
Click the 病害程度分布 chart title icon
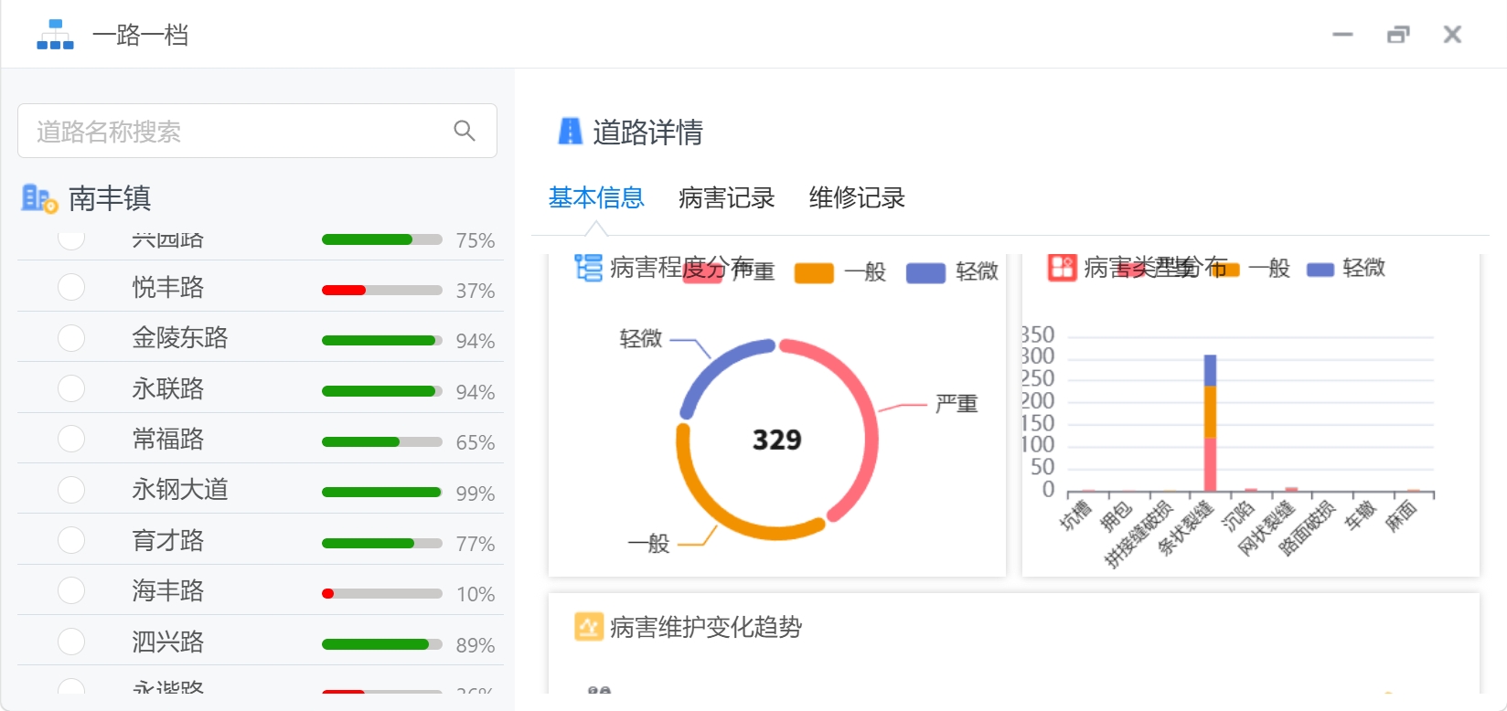click(588, 268)
